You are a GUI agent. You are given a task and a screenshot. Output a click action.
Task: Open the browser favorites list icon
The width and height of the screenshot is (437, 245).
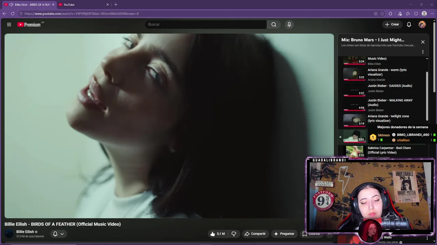[x=408, y=14]
